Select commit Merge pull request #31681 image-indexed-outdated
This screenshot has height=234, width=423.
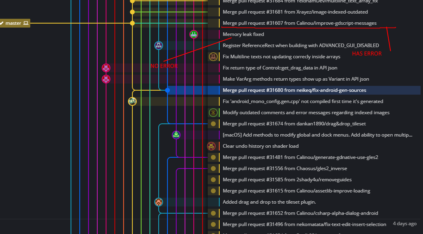[x=295, y=12]
